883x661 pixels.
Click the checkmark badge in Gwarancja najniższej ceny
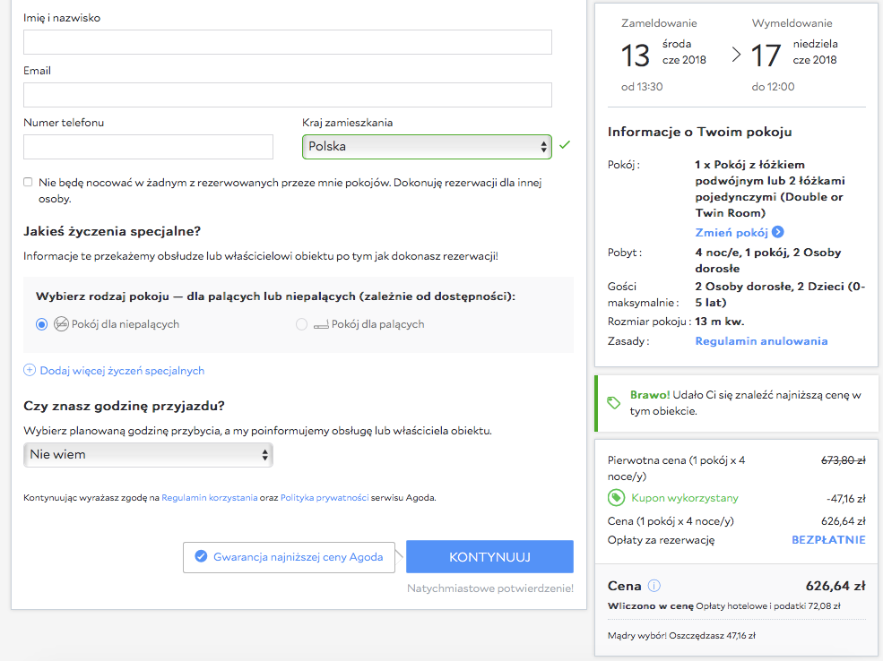[x=201, y=556]
